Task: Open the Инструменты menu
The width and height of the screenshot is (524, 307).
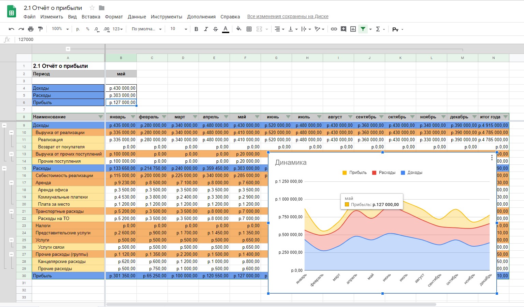Action: (166, 17)
